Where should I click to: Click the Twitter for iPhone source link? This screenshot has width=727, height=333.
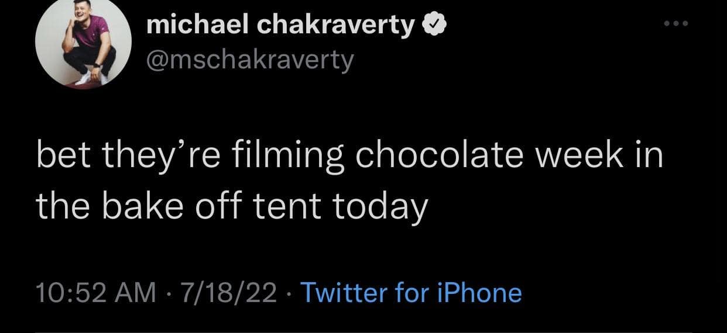pyautogui.click(x=410, y=292)
